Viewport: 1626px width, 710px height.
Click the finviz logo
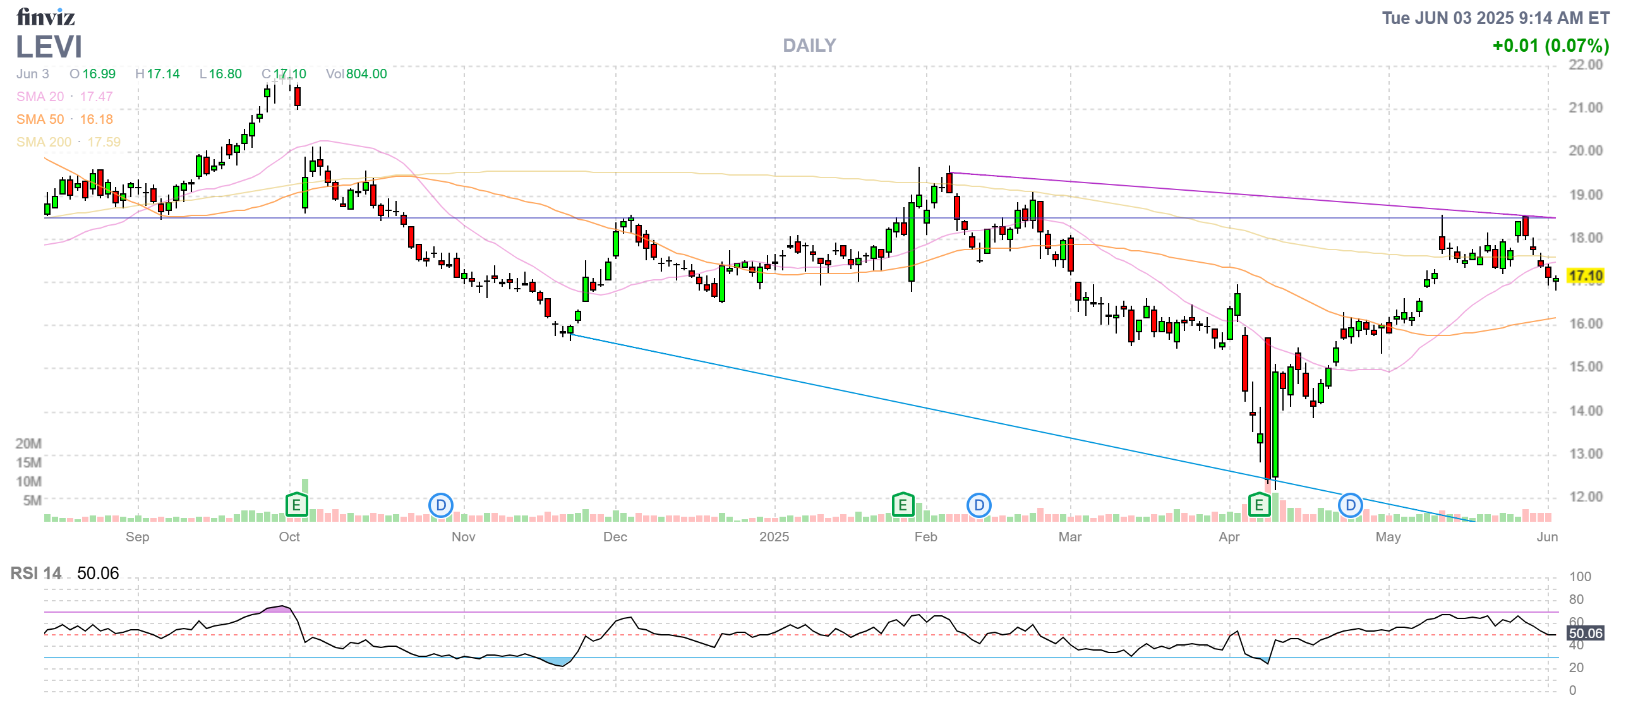[x=45, y=17]
